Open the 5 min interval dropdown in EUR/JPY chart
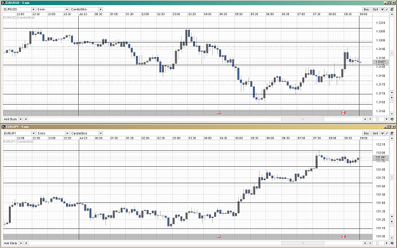The width and height of the screenshot is (397, 248). (67, 133)
